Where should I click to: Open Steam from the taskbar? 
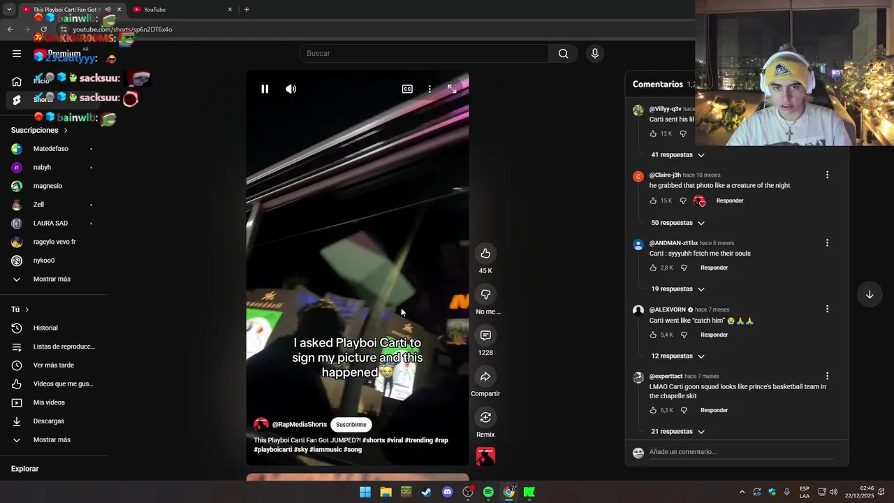427,492
